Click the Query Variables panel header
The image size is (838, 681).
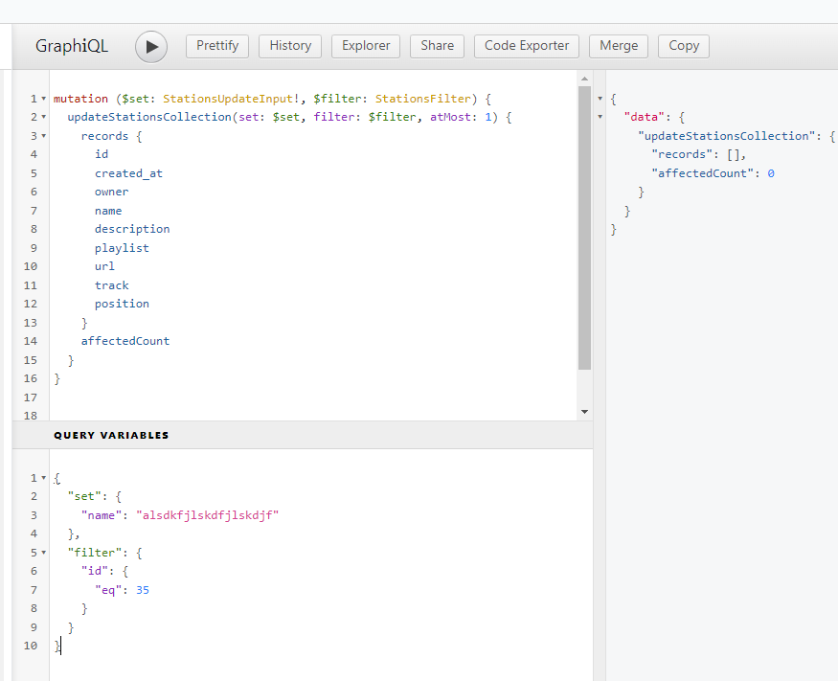pyautogui.click(x=111, y=435)
